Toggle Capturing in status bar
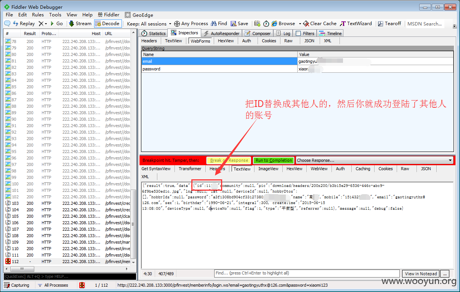The height and width of the screenshot is (292, 460). (x=17, y=285)
